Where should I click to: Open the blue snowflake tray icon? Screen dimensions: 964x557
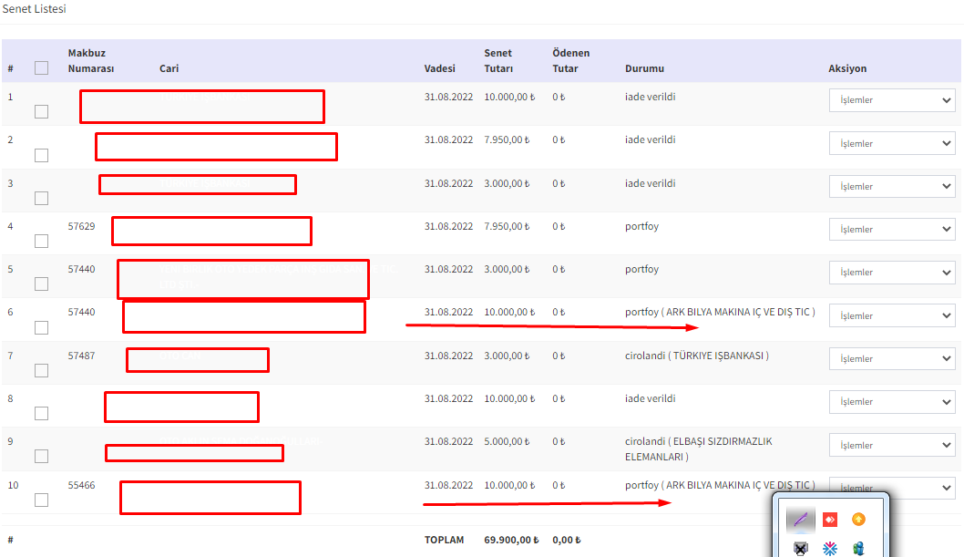[x=829, y=548]
